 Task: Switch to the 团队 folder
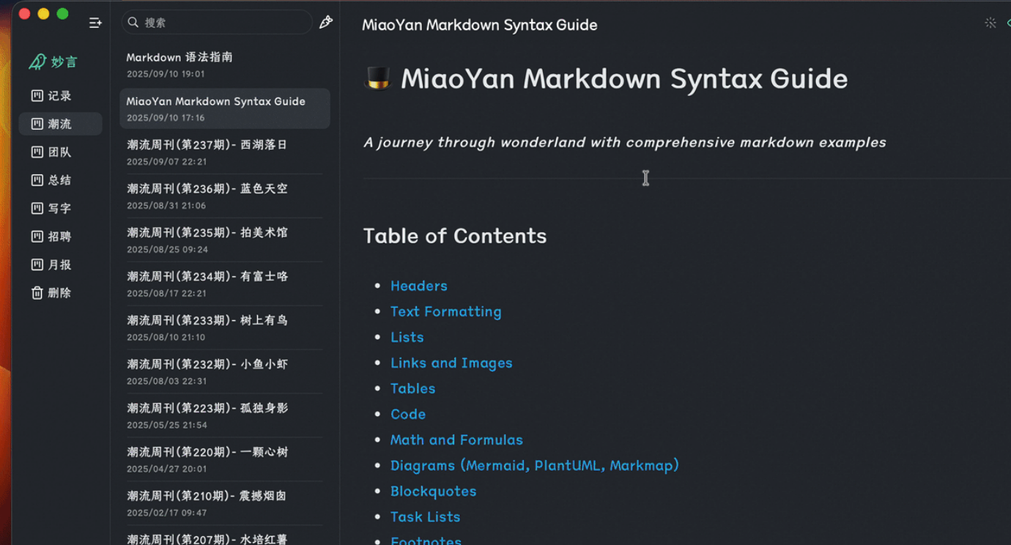59,152
